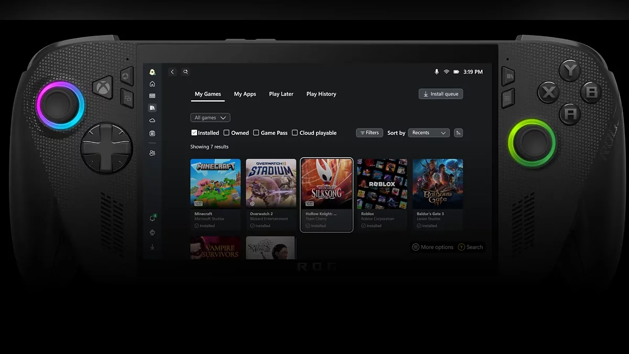Viewport: 629px width, 354px height.
Task: Go to Home in the sidebar
Action: coord(152,84)
